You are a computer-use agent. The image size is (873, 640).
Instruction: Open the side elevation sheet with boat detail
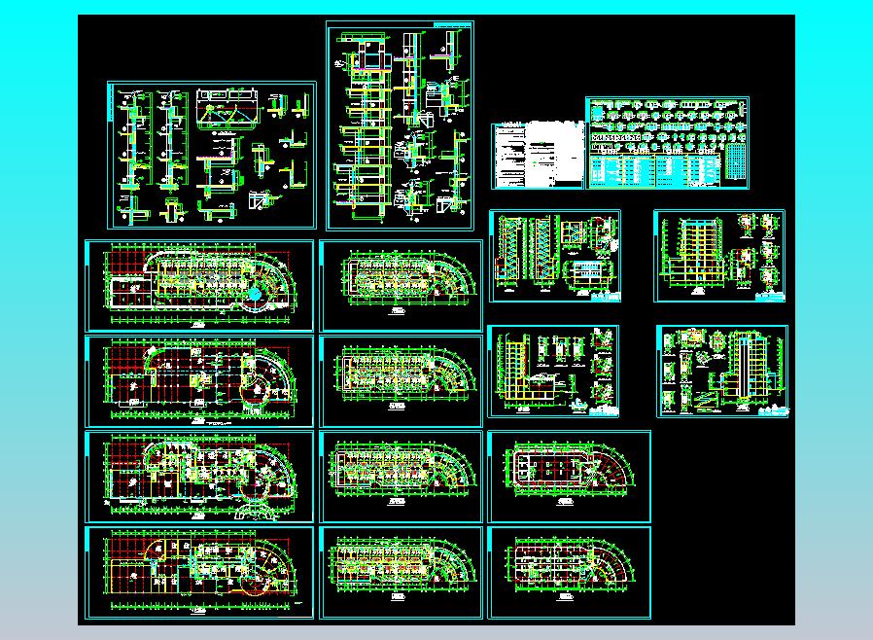pyautogui.click(x=553, y=372)
